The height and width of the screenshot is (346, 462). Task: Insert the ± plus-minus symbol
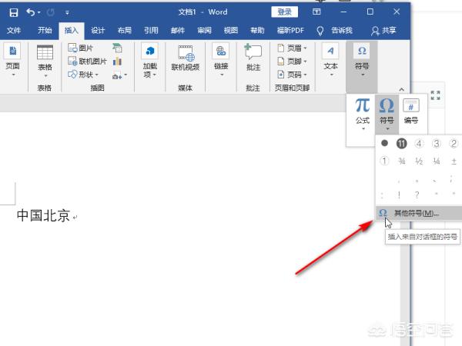[454, 161]
